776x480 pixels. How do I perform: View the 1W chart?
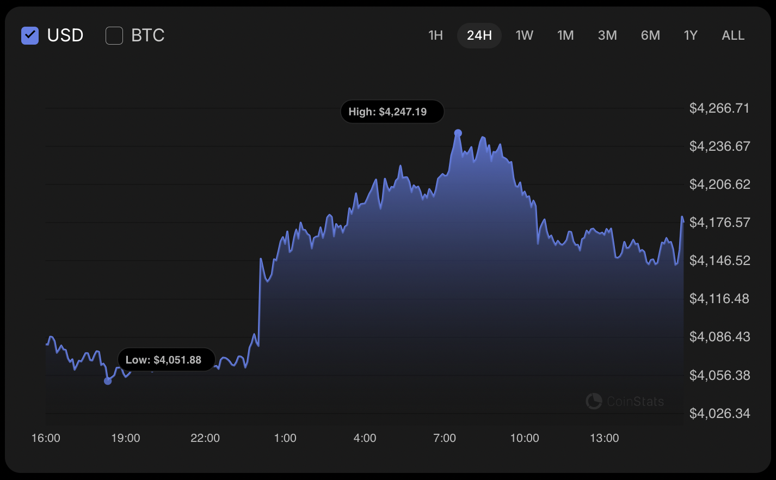(524, 35)
